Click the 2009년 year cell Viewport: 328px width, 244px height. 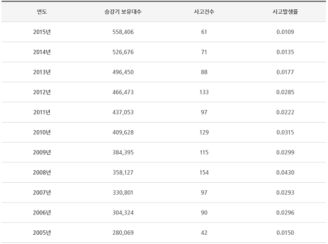pos(42,152)
